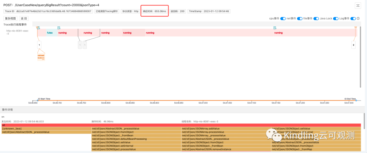Select the futex segment in the thread row

(52, 32)
